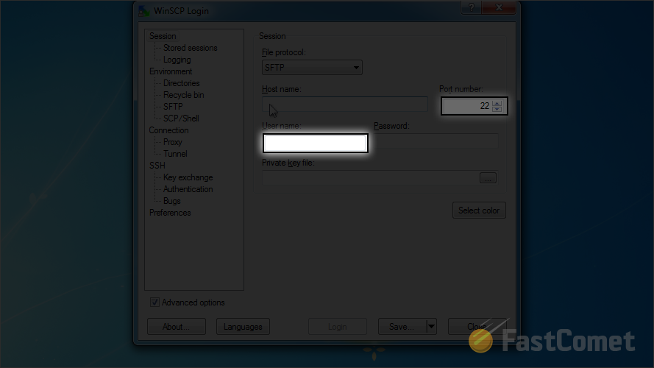Select the Connection tree node
654x368 pixels.
(168, 130)
